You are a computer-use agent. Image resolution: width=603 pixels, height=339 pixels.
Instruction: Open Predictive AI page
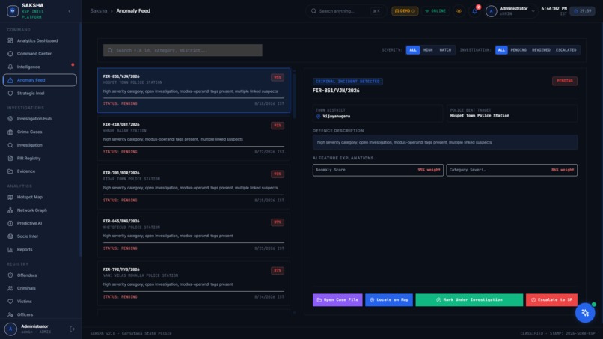pos(29,223)
